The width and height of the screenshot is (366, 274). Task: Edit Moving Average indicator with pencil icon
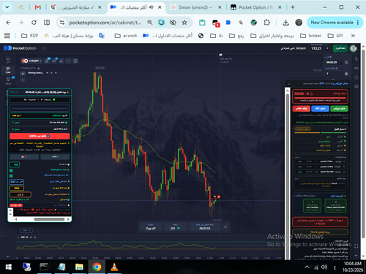tap(52, 73)
